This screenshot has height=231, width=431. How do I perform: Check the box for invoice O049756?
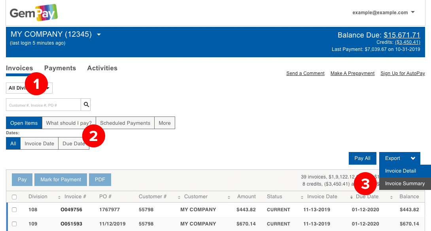click(15, 210)
